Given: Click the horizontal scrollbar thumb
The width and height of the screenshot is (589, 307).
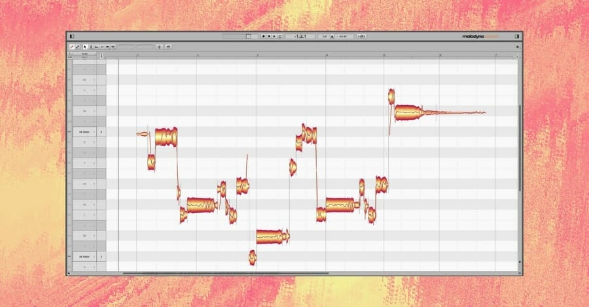Looking at the screenshot, I should tap(226, 273).
